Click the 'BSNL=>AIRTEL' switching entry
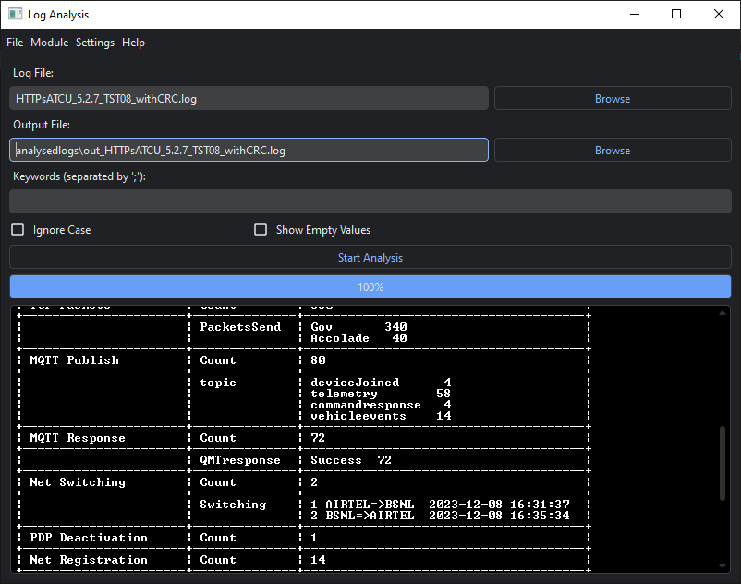This screenshot has width=741, height=584. [370, 516]
